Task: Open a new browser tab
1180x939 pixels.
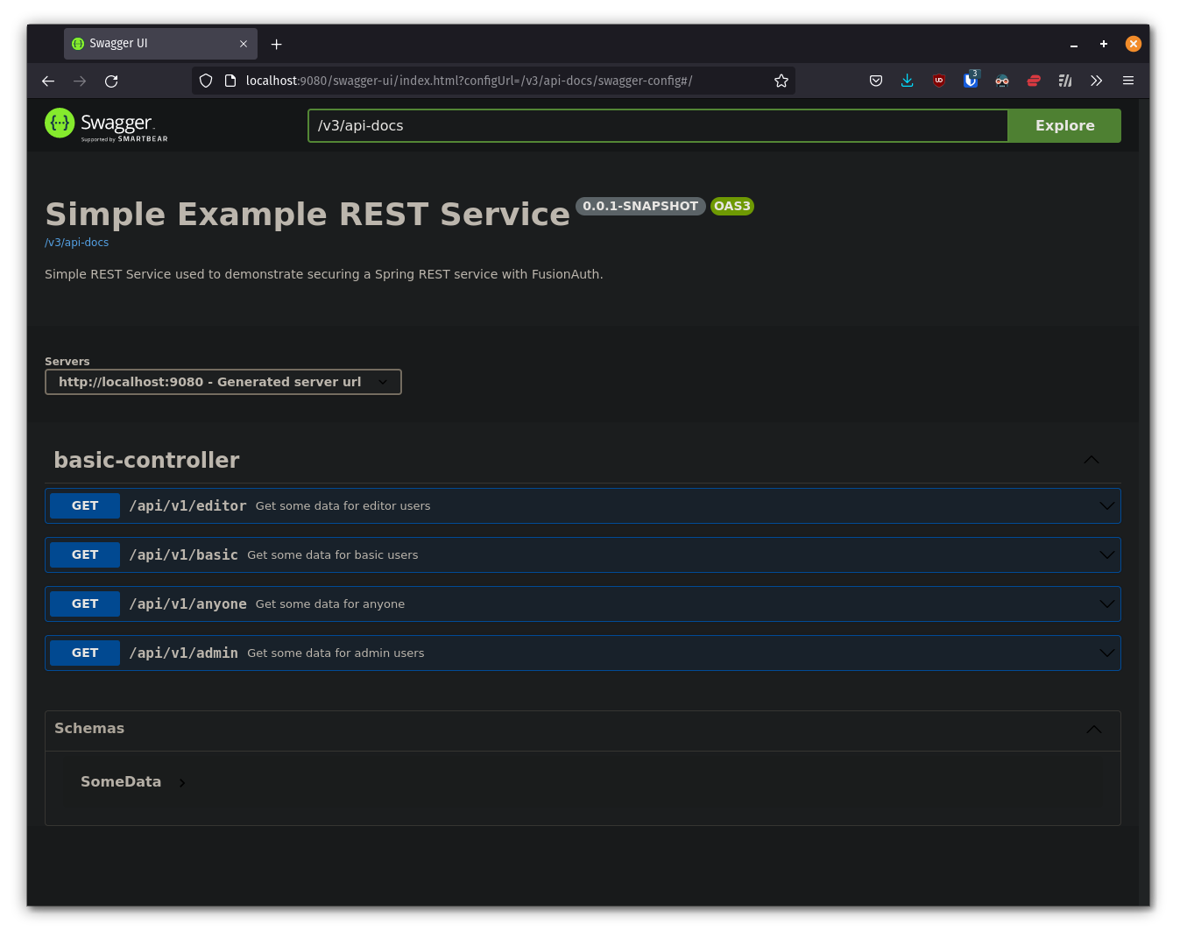Action: click(276, 44)
